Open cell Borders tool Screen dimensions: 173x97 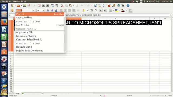click(110, 11)
